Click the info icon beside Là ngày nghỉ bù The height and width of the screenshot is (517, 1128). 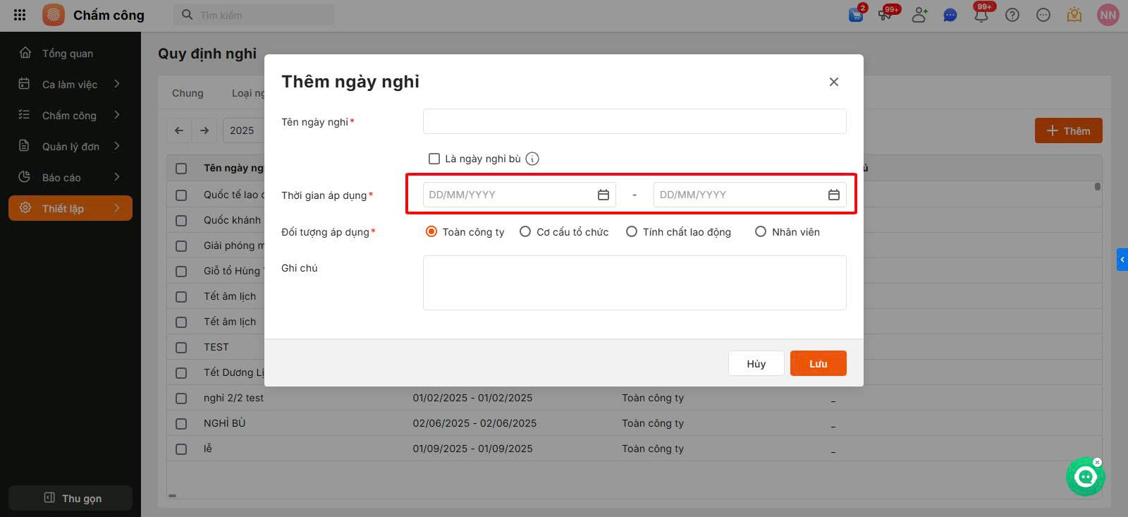point(532,159)
